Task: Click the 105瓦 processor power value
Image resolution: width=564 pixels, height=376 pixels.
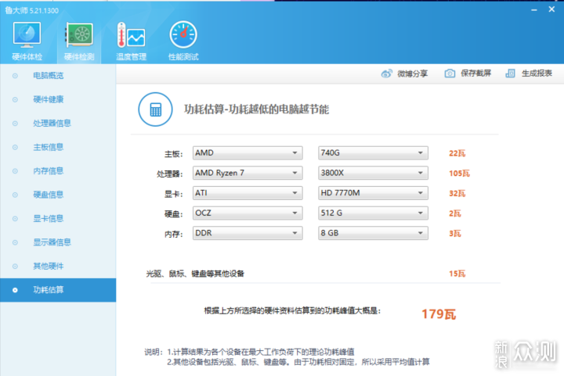Action: point(459,174)
